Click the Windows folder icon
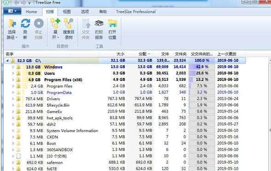This screenshot has width=271, height=171. pos(18,67)
